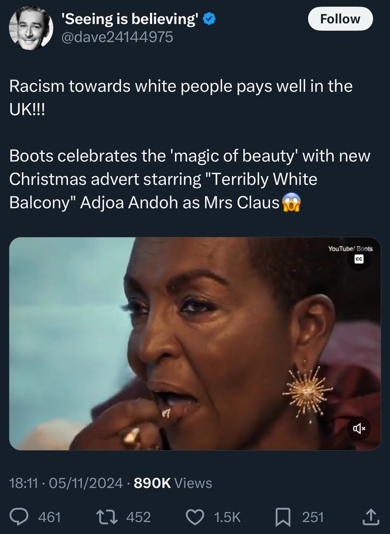Tap the repost arrows icon
Screen dimensions: 390x534
[107, 516]
